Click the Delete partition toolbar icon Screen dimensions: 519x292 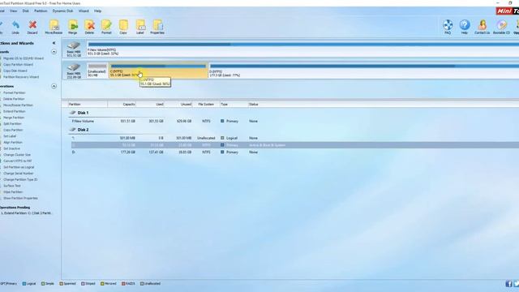(89, 27)
